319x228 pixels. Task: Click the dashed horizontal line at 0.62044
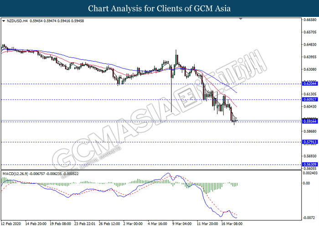pos(151,83)
